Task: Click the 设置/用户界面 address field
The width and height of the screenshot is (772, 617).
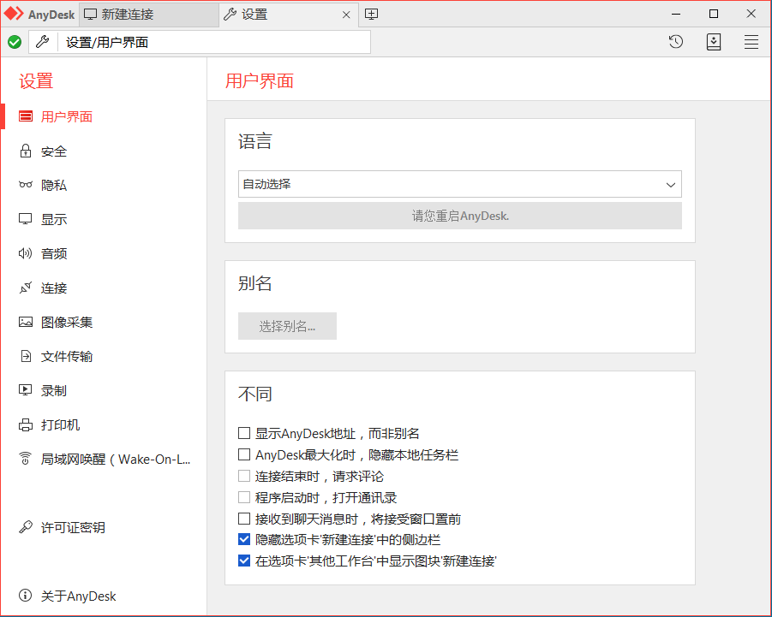Action: click(214, 42)
